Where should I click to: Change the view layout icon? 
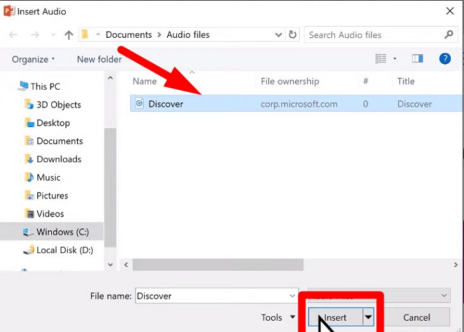[381, 58]
